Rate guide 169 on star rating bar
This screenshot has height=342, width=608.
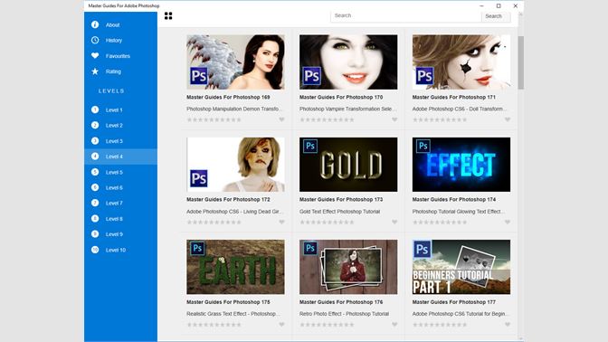[x=214, y=119]
